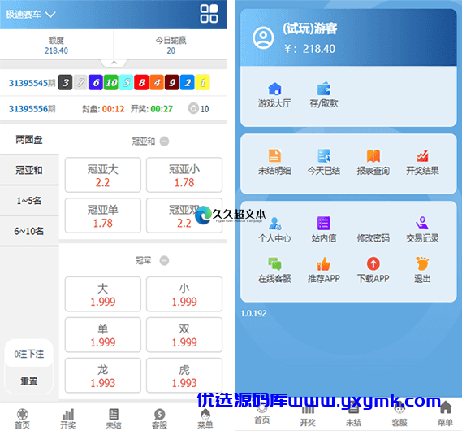Choose 冠军 小 1.999 option

pos(184,294)
